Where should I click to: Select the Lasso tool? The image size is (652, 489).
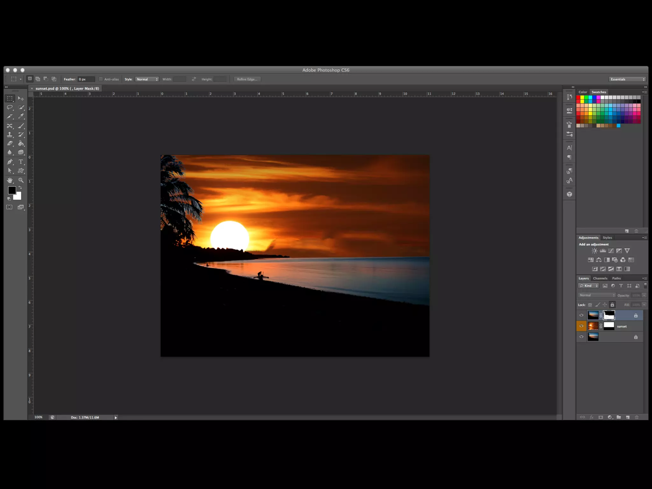click(10, 107)
